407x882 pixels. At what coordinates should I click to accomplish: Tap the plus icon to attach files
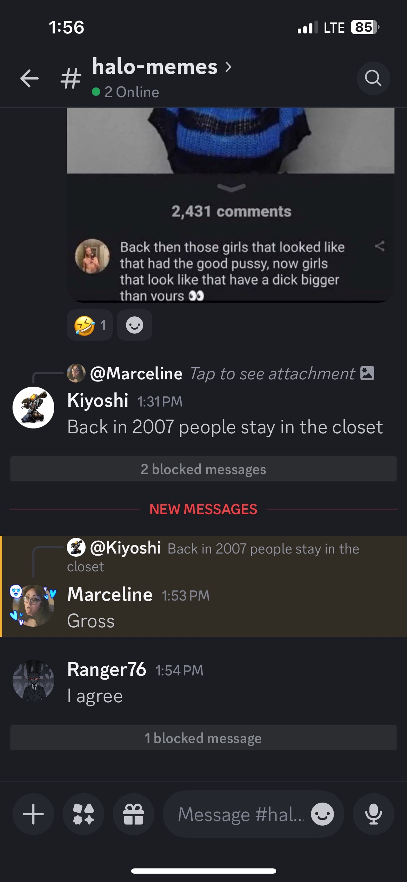point(33,814)
